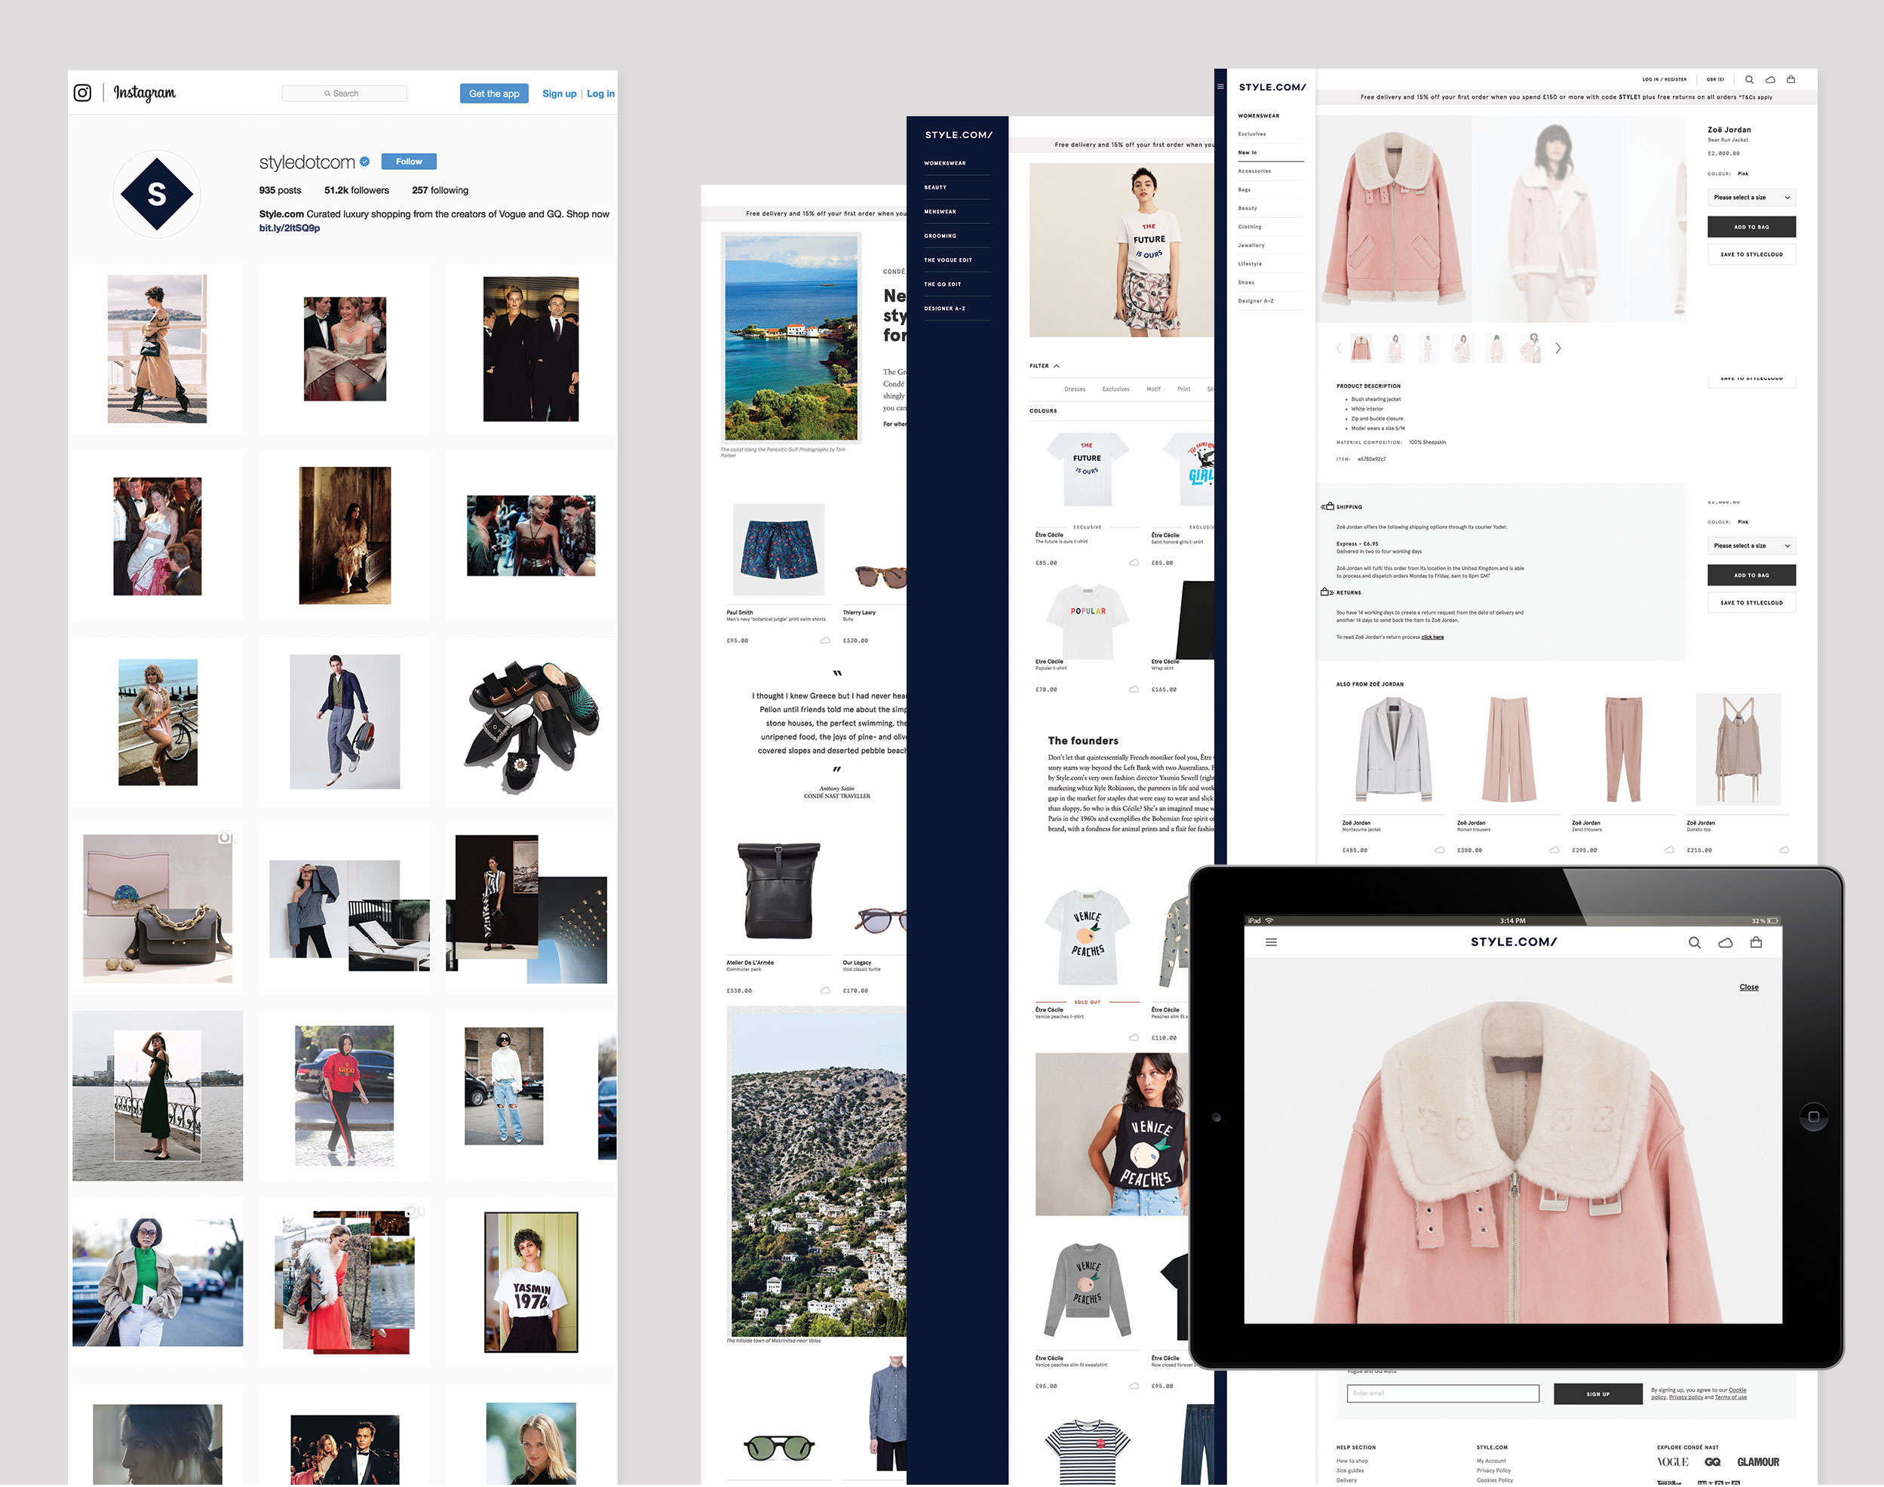This screenshot has height=1487, width=1884.
Task: Open the shopping bag icon in the product page header
Action: 1791,79
